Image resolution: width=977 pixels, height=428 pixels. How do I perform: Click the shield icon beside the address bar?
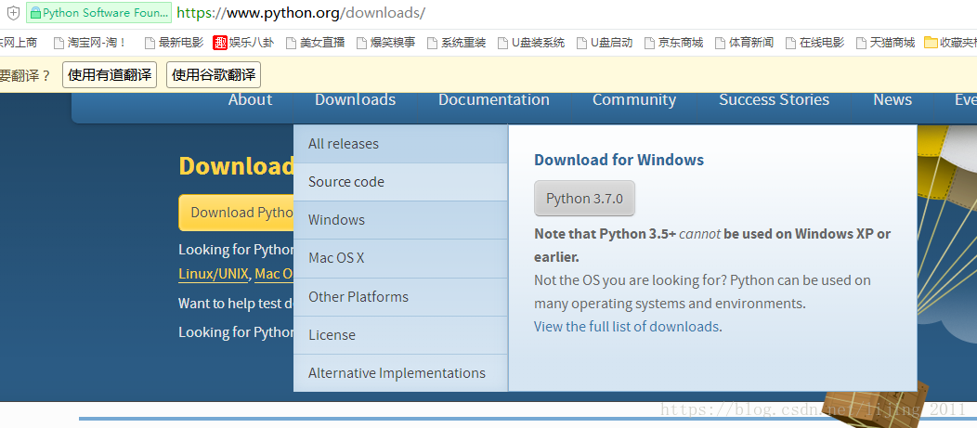(13, 12)
